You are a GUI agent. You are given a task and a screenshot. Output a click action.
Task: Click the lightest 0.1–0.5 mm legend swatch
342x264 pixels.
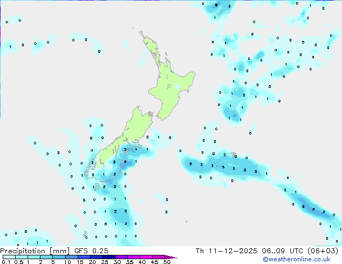(x=9, y=257)
